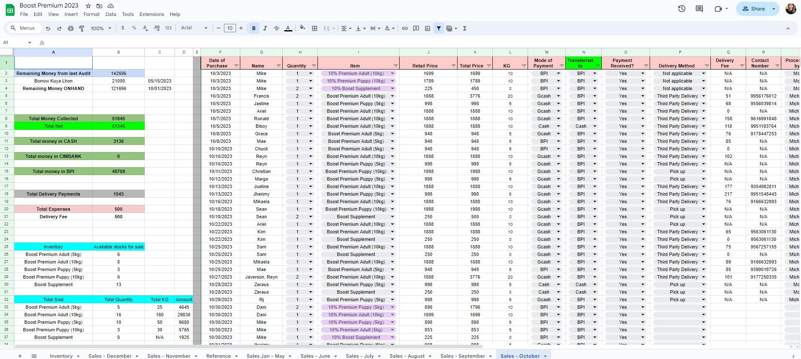Click the Paint format roller icon
The height and width of the screenshot is (359, 801).
pos(82,28)
